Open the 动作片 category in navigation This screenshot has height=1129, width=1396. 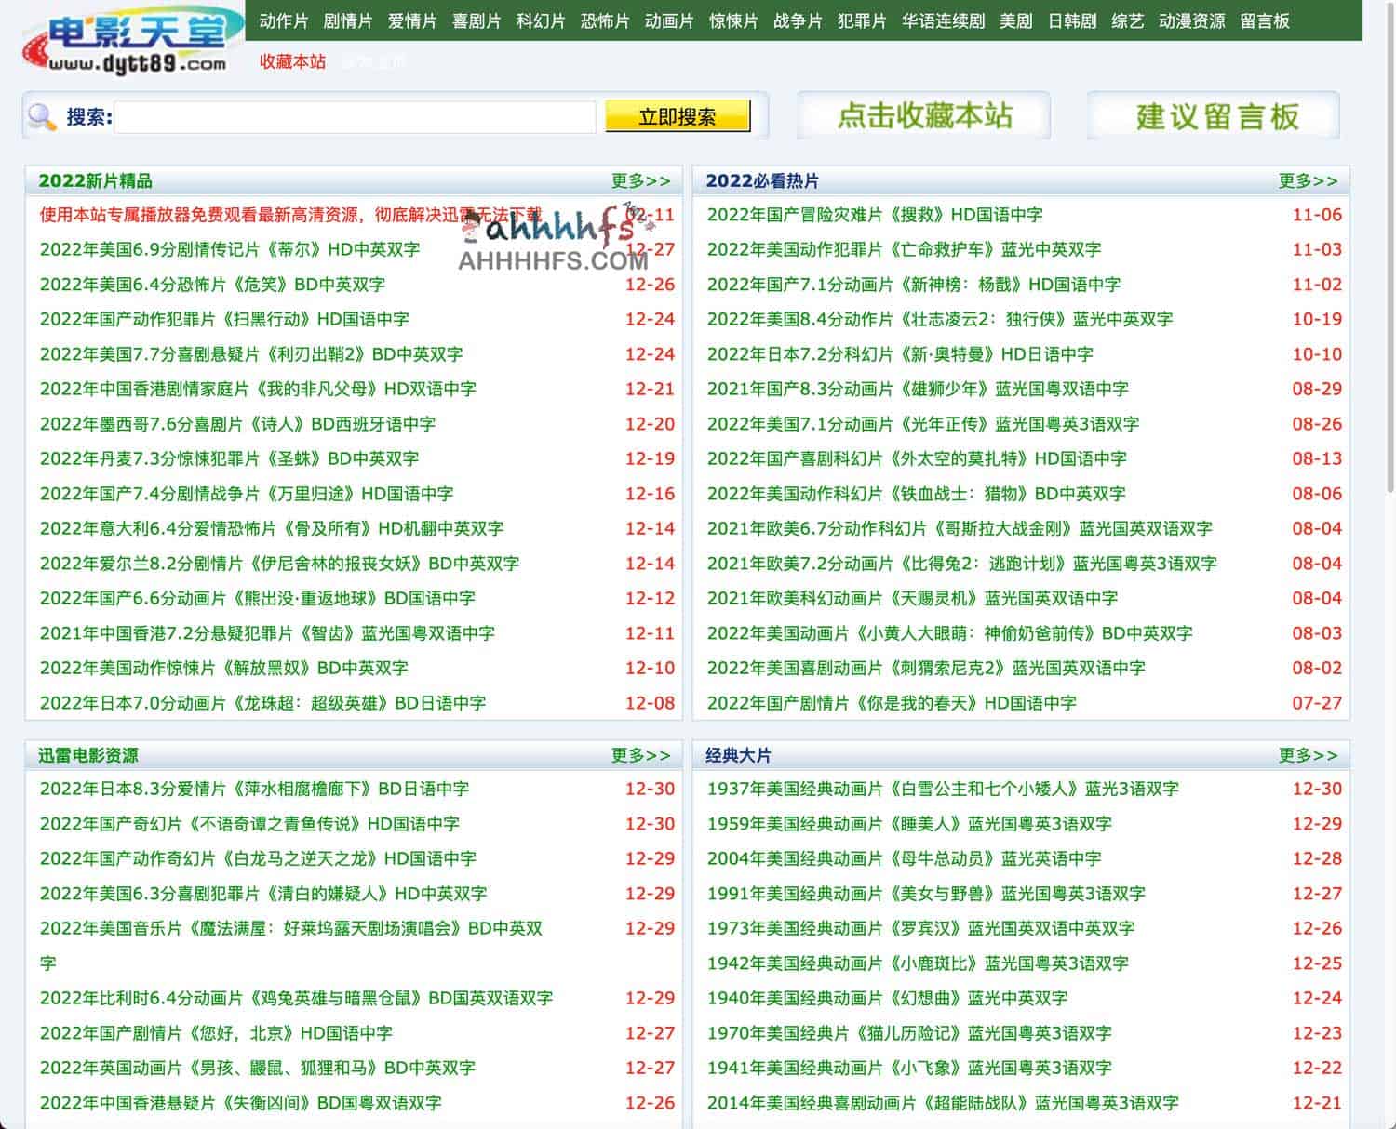(x=284, y=20)
